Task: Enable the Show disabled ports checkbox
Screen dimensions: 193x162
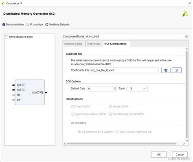Action: tap(7, 37)
